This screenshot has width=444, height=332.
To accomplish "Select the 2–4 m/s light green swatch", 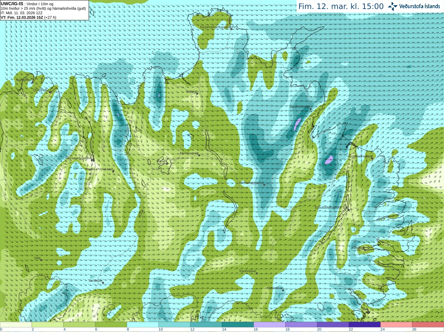I will (x=48, y=325).
